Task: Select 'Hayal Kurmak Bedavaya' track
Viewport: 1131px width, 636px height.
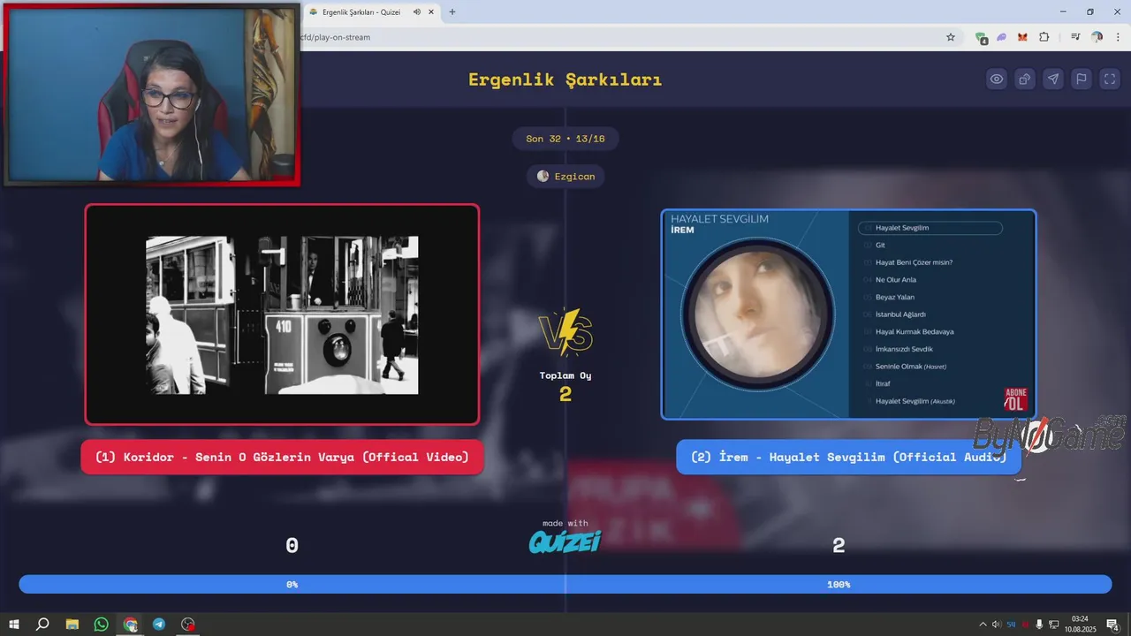Action: point(915,331)
